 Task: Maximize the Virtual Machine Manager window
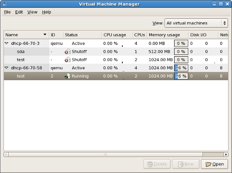pyautogui.click(x=221, y=4)
